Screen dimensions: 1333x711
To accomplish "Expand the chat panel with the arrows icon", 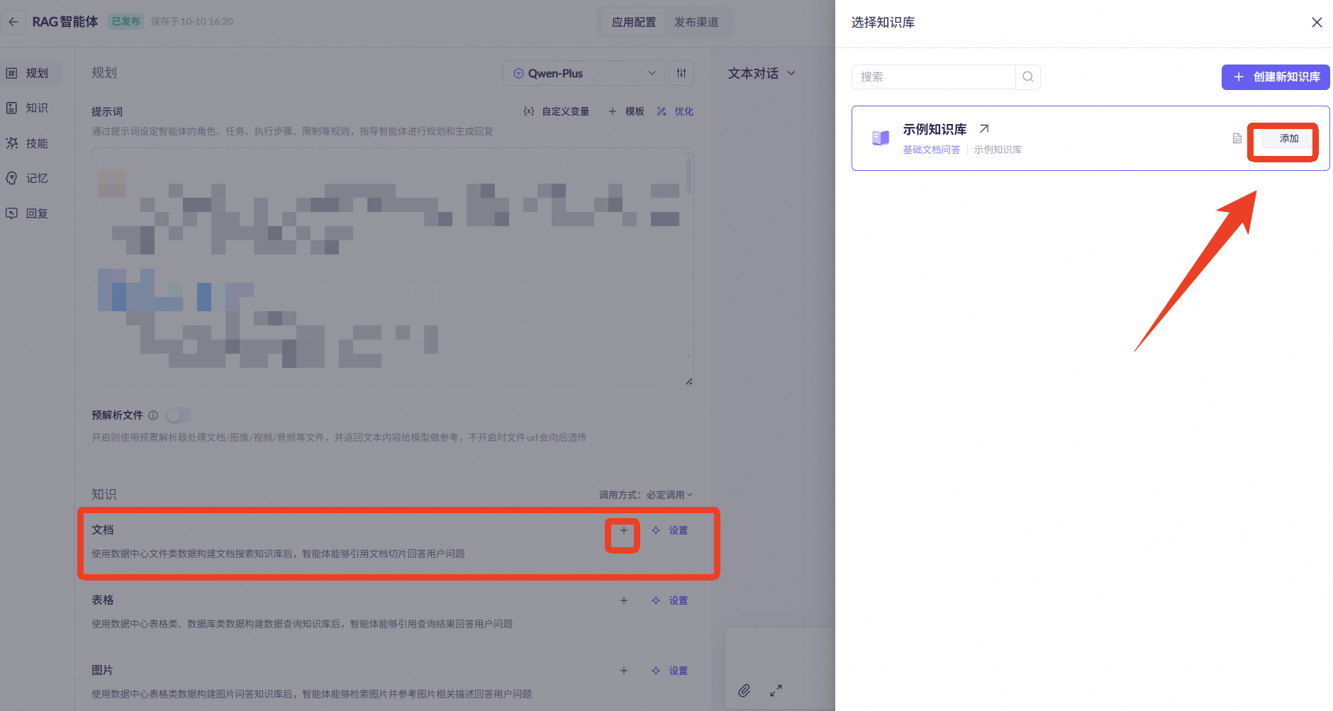I will pyautogui.click(x=776, y=690).
